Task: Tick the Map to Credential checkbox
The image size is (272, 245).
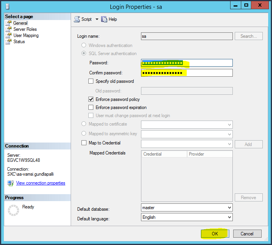Action: (84, 143)
